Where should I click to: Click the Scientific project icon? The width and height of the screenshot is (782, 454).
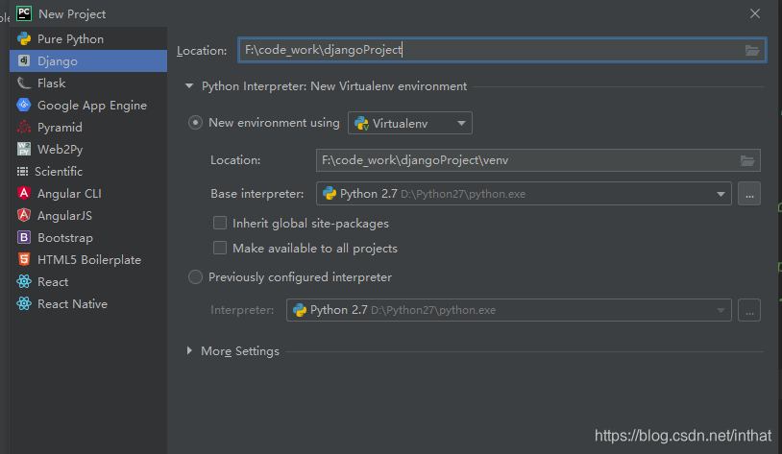coord(22,172)
